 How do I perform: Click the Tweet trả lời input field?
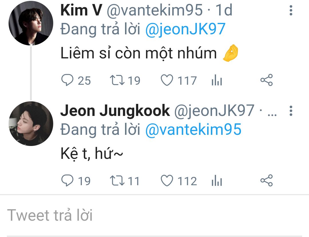point(154,215)
